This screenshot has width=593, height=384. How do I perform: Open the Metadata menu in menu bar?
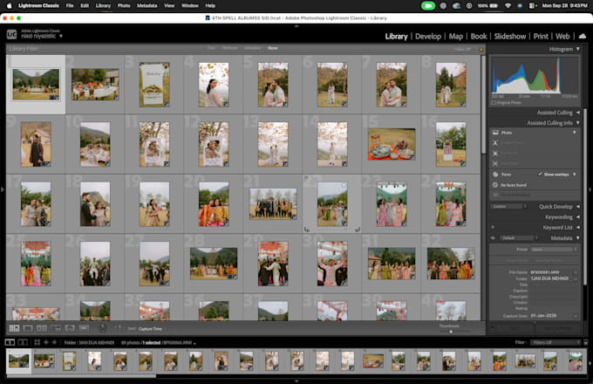click(147, 6)
